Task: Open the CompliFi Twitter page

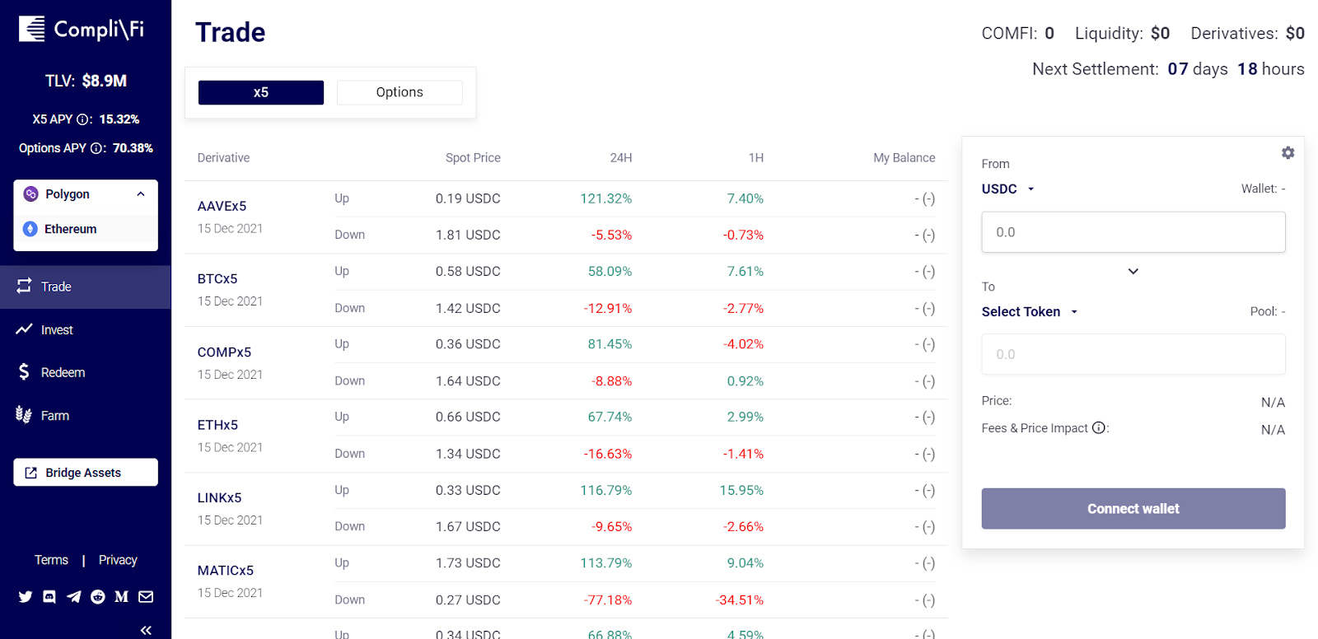Action: click(26, 597)
